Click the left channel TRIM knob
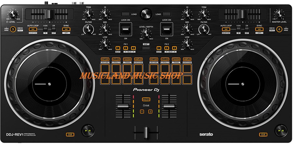The height and width of the screenshot is (154, 300). [x=88, y=14]
